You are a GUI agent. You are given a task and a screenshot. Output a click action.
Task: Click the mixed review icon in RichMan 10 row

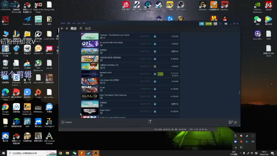pos(155,66)
